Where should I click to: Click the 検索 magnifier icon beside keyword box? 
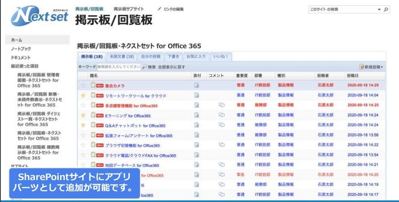pos(144,67)
